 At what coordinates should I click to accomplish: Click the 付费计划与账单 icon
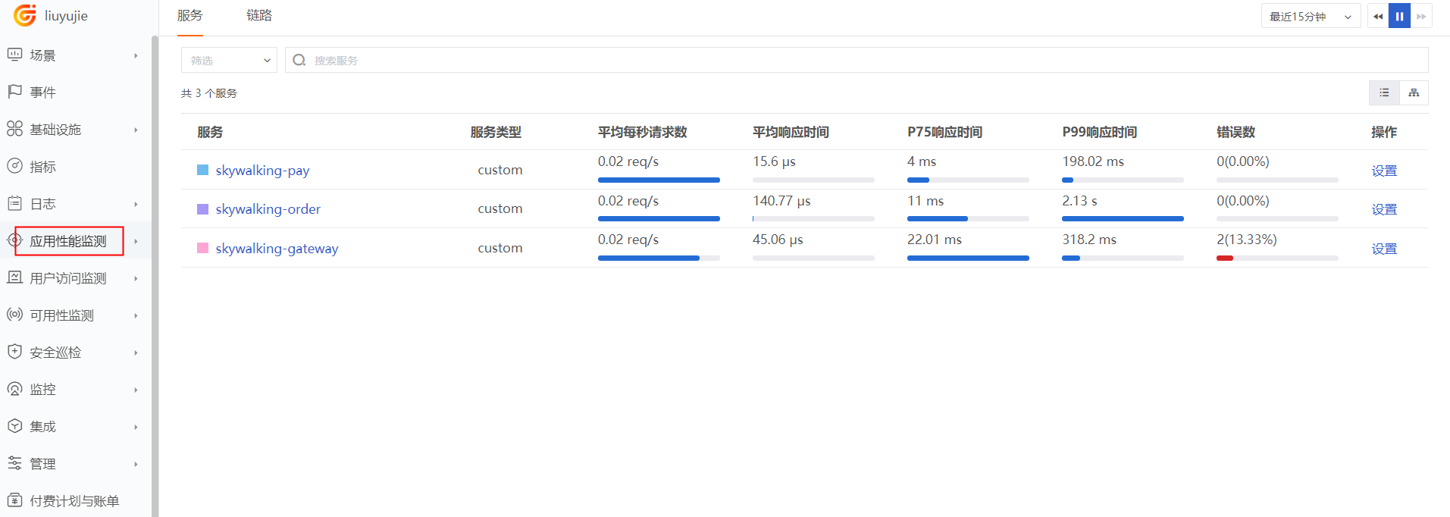[14, 500]
